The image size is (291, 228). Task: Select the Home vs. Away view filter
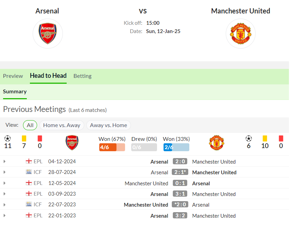click(x=62, y=125)
